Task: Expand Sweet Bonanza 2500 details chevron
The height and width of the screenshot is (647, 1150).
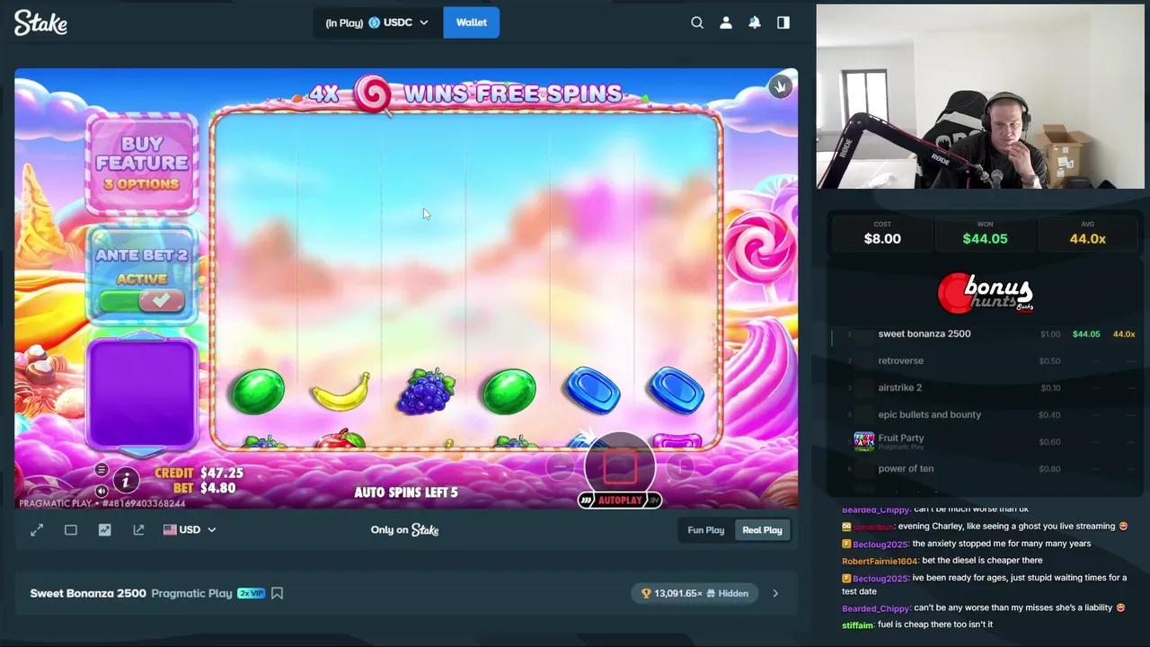Action: (774, 593)
